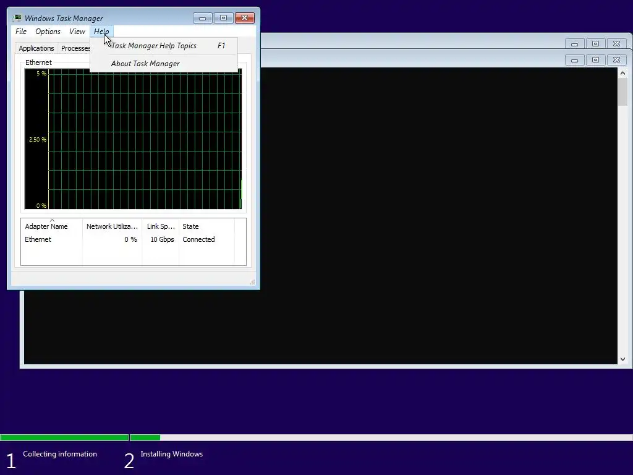Screen dimensions: 633x475
Task: Close the front console window behind
Action: (616, 60)
